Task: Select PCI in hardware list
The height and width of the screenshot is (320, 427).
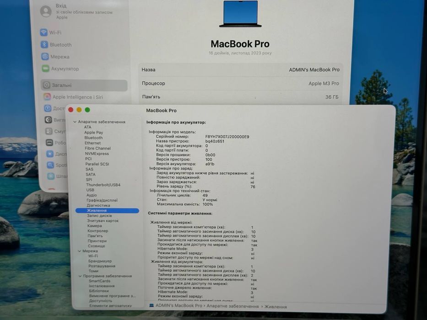Action: pos(88,159)
